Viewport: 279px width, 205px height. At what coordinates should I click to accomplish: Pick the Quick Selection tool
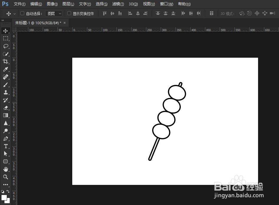6,54
